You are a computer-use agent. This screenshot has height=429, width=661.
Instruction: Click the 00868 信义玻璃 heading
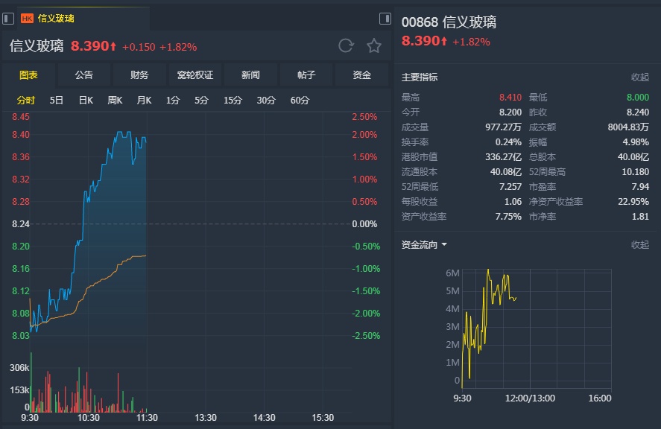click(449, 22)
